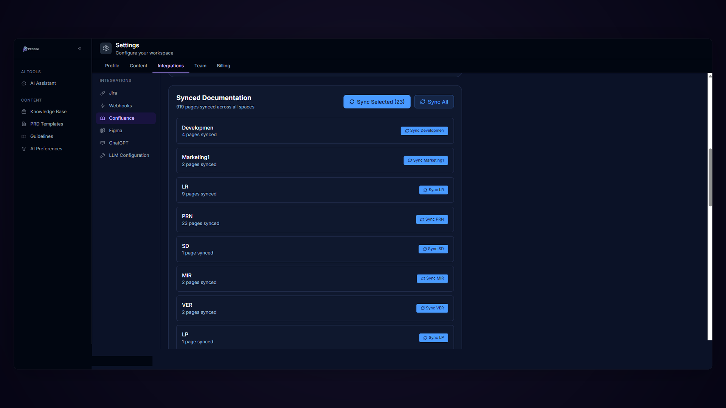Image resolution: width=726 pixels, height=408 pixels.
Task: Open ChatGPT integration settings
Action: click(118, 143)
